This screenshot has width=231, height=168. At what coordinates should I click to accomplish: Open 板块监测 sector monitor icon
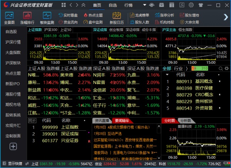click(47, 17)
